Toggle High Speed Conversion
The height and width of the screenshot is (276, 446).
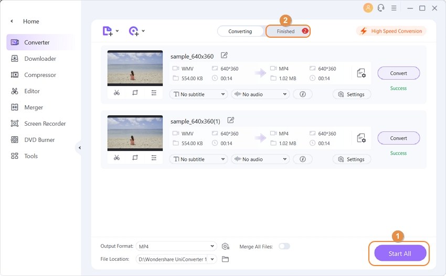(x=391, y=31)
